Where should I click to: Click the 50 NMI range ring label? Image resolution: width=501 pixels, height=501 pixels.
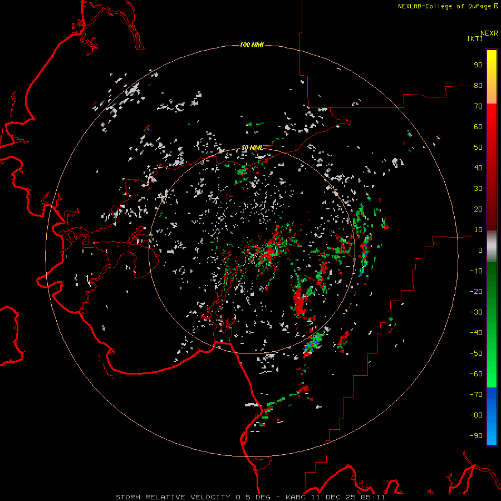pyautogui.click(x=252, y=148)
